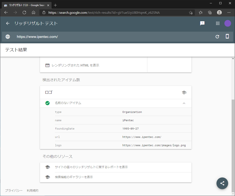The width and height of the screenshot is (235, 196).
Task: Click the page vertical scrollbar
Action: tap(233, 146)
